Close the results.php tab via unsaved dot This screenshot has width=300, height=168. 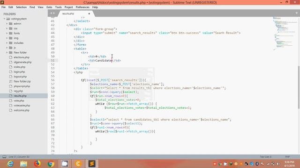tap(89, 14)
